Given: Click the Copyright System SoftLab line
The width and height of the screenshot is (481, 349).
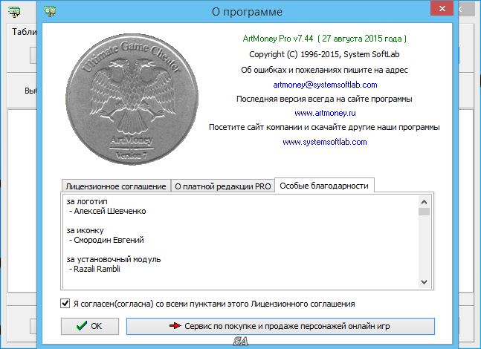Looking at the screenshot, I should coord(324,54).
